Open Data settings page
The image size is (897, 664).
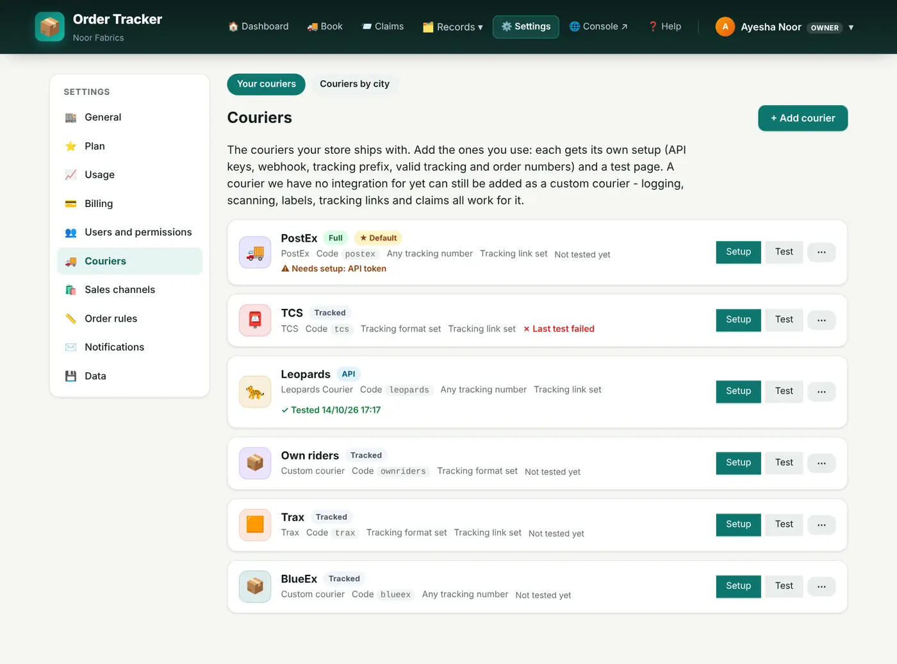tap(129, 376)
